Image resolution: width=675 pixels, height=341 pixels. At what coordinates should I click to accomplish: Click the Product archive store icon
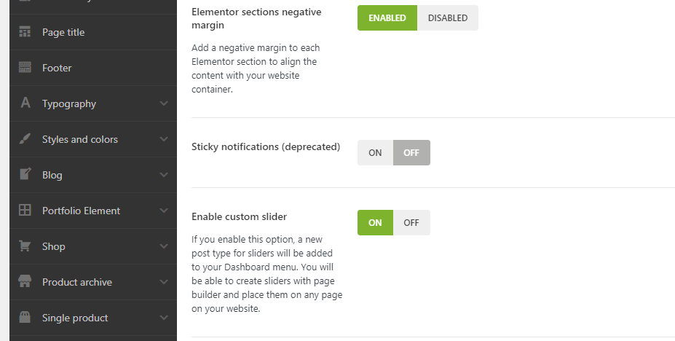tap(25, 282)
